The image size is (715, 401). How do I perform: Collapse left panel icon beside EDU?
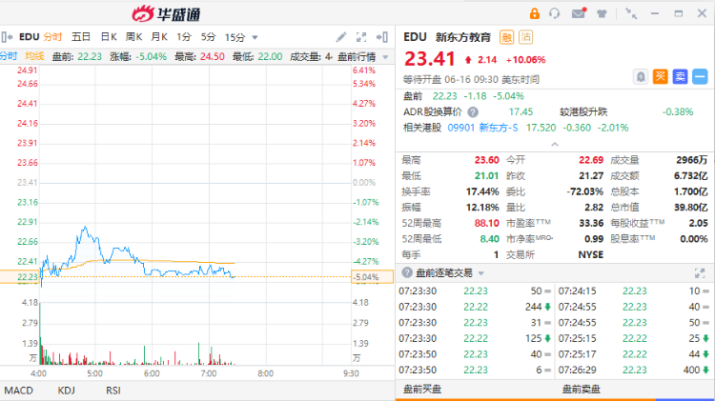tap(7, 37)
